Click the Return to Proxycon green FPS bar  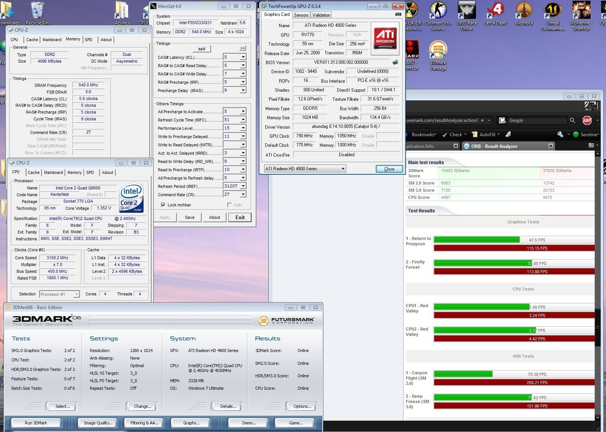pos(477,240)
